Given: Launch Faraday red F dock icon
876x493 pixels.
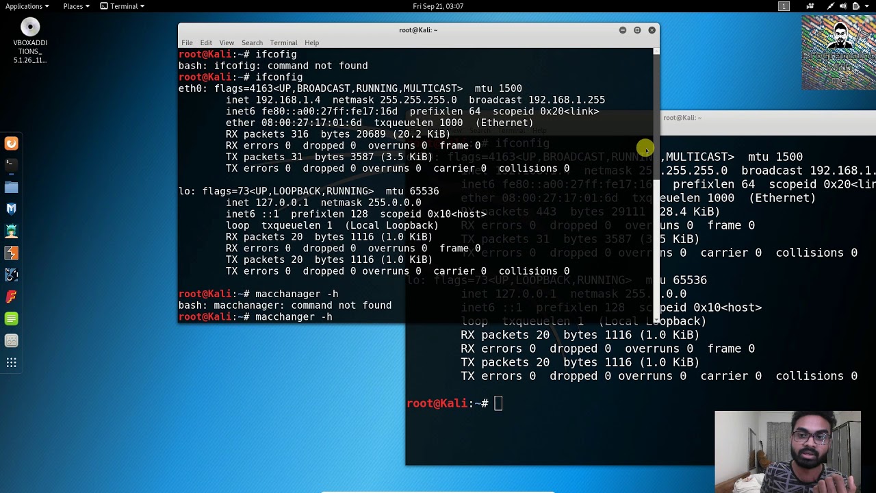Looking at the screenshot, I should coord(11,296).
